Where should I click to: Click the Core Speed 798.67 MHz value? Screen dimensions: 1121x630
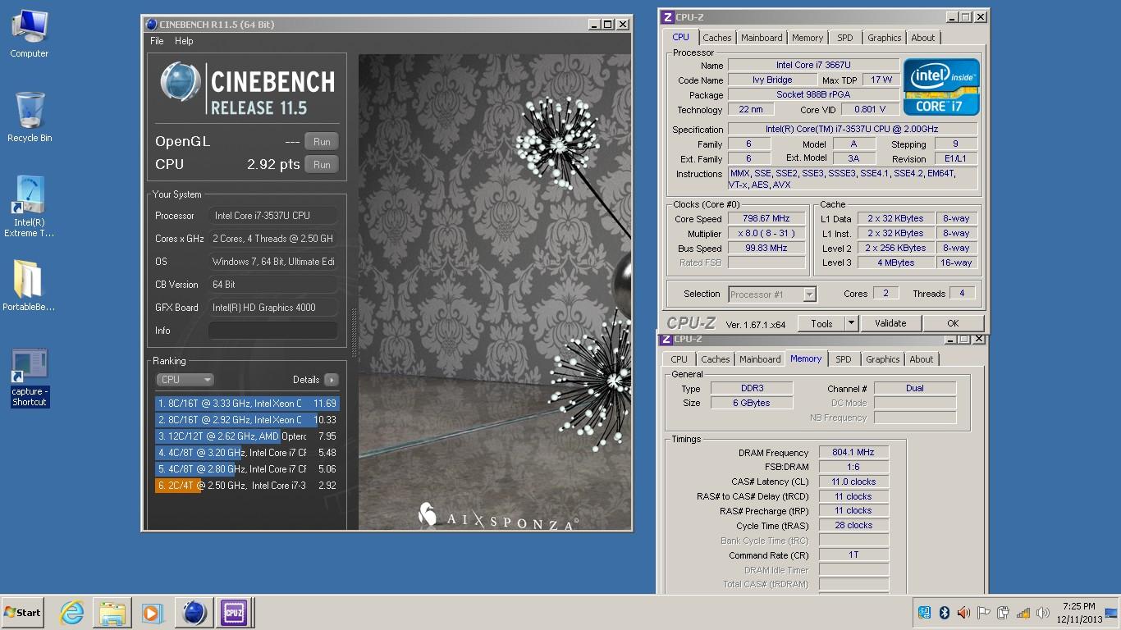pyautogui.click(x=766, y=219)
